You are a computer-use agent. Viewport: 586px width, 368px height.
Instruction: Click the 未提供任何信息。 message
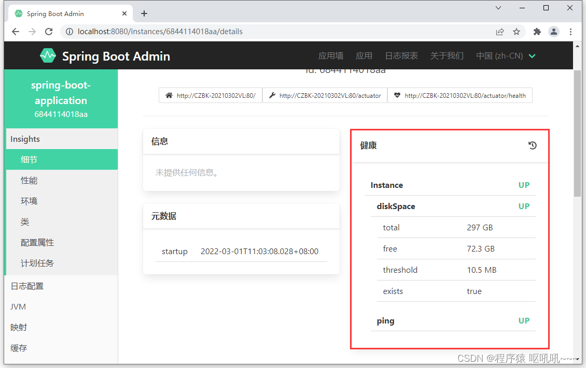(187, 173)
